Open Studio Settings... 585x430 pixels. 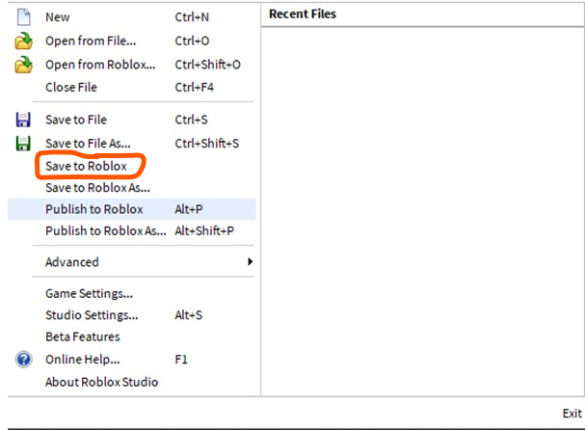[x=92, y=315]
